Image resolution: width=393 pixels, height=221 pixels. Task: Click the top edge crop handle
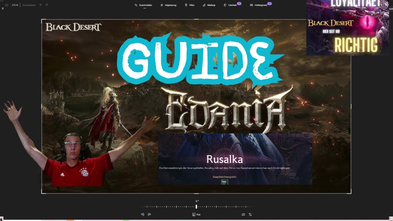pos(196,19)
